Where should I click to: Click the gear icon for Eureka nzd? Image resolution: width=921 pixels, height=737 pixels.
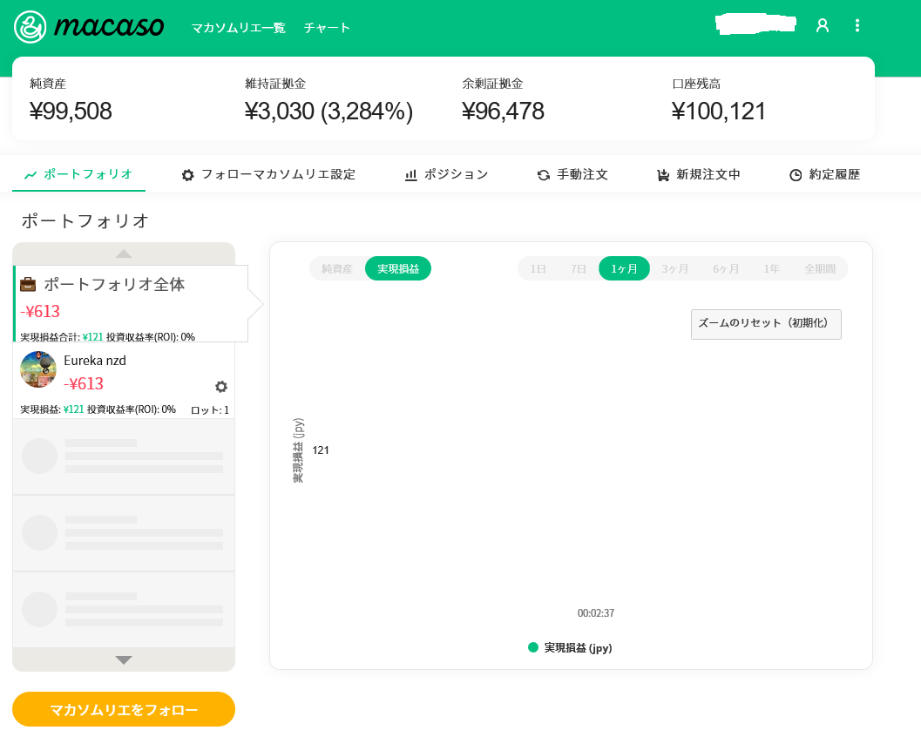tap(221, 387)
